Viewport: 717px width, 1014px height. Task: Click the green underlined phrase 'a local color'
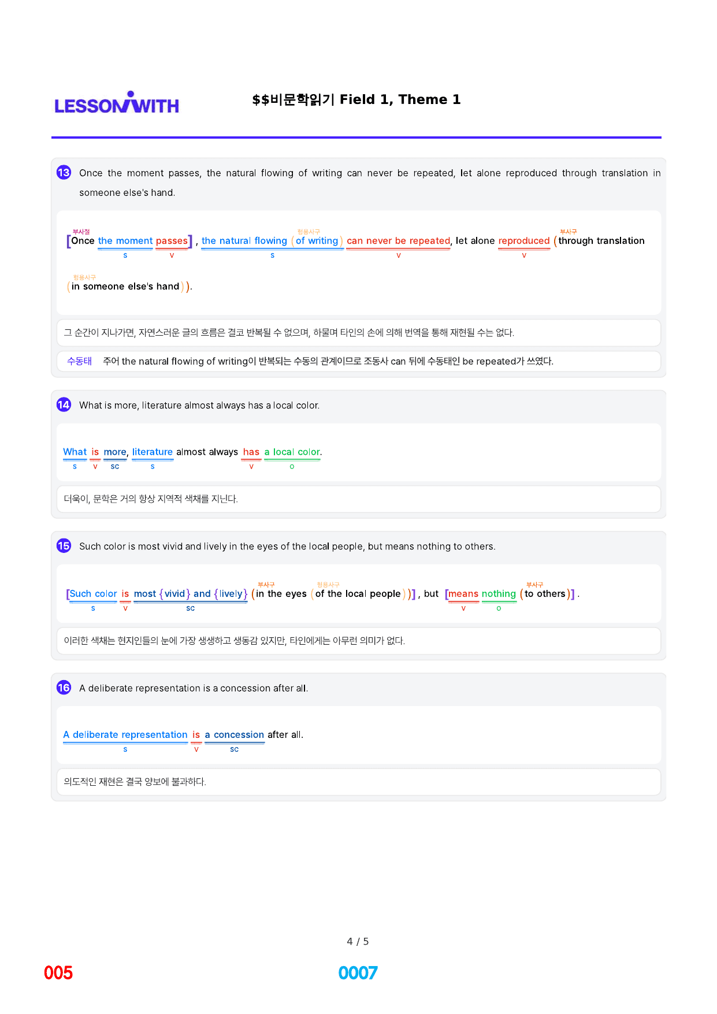(292, 452)
